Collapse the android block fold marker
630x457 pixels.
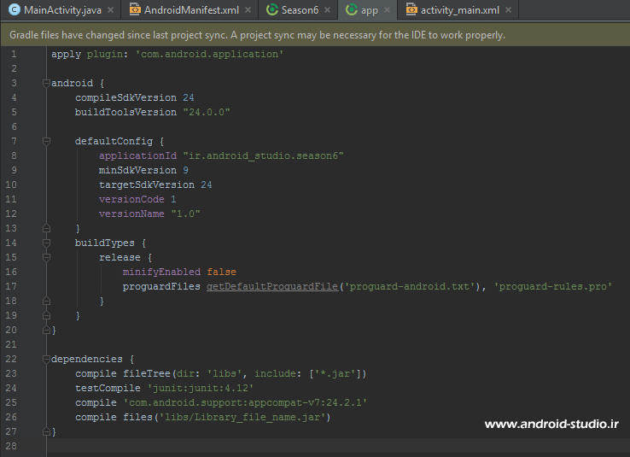pyautogui.click(x=46, y=84)
